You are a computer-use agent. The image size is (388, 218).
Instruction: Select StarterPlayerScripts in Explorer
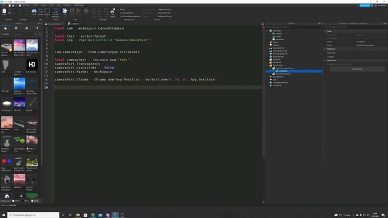(283, 74)
